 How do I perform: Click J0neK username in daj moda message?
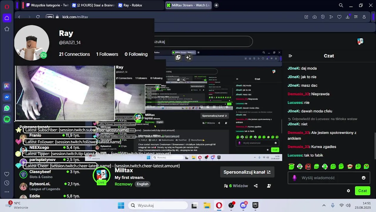click(x=293, y=68)
